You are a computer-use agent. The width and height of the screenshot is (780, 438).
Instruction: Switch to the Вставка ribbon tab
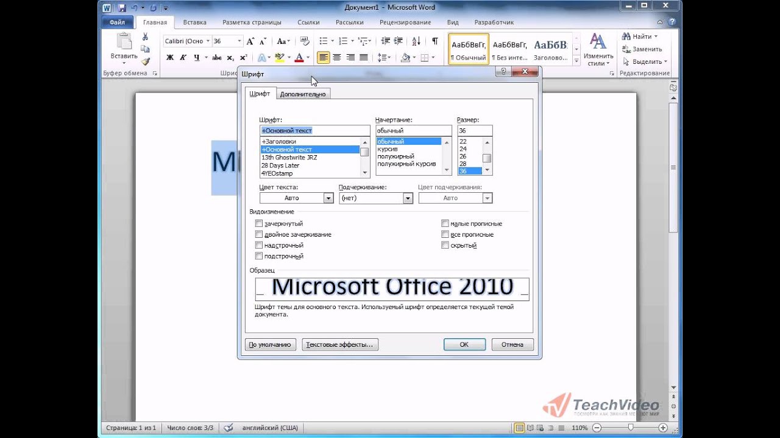(x=194, y=23)
